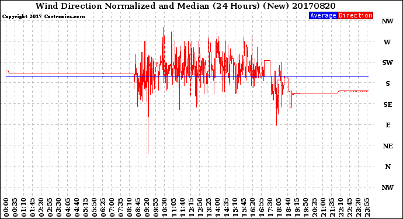Click the 'N' direction axis label

point(388,166)
